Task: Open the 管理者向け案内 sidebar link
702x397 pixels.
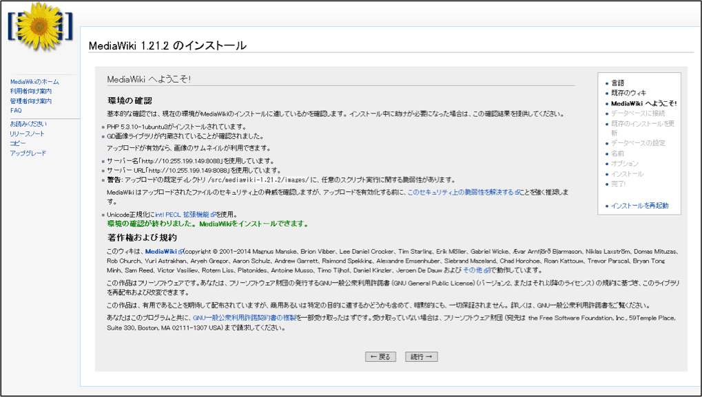Action: [x=31, y=101]
